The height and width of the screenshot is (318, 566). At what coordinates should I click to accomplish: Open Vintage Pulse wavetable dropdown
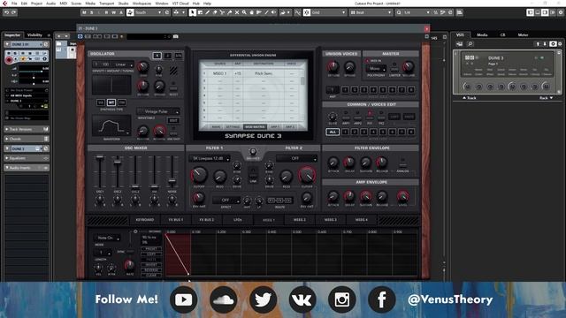pos(158,111)
